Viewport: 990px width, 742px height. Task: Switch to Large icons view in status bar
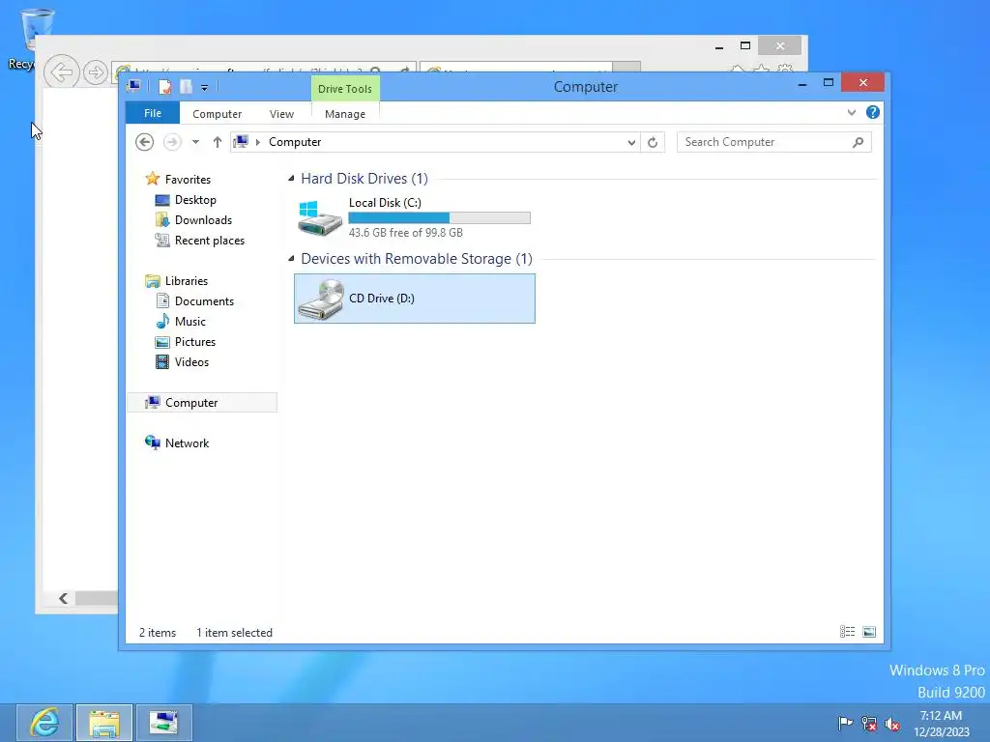click(869, 632)
